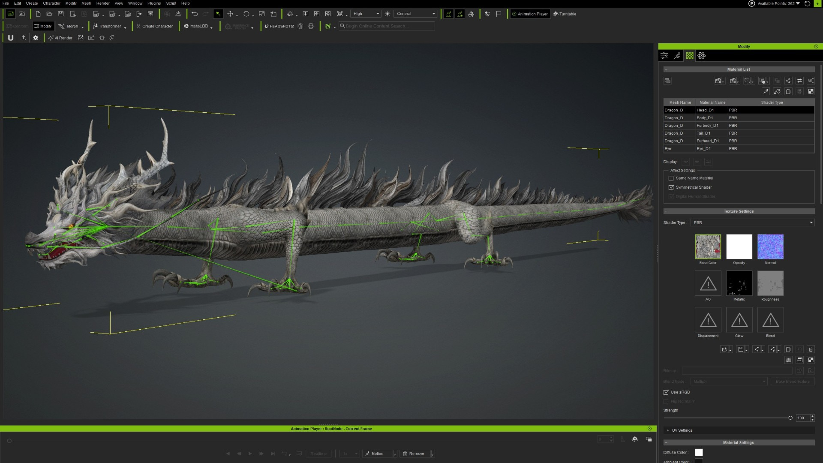Click the Turntable button
The height and width of the screenshot is (463, 823).
click(x=565, y=14)
